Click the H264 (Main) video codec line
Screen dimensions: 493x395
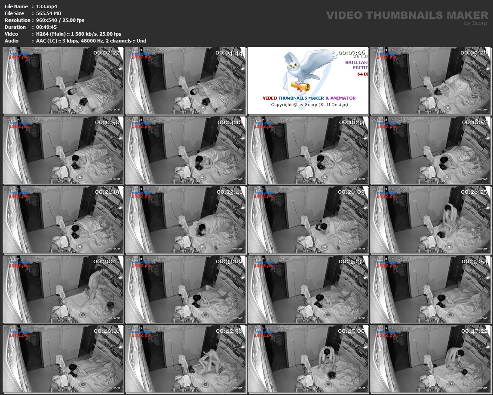click(79, 34)
